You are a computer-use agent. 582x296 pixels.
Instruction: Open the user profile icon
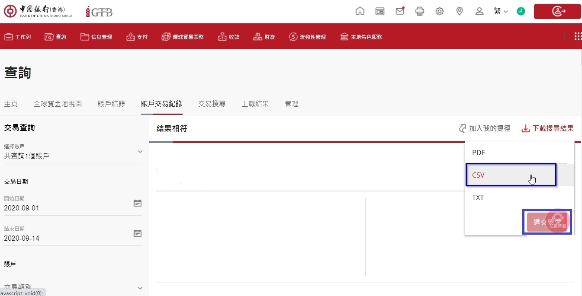pyautogui.click(x=479, y=11)
